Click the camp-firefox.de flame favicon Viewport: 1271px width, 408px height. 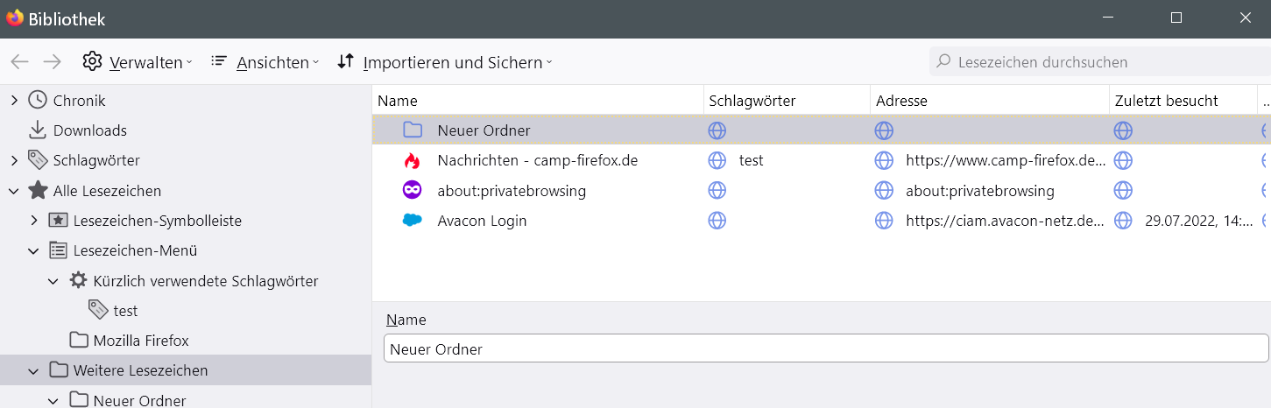(412, 161)
